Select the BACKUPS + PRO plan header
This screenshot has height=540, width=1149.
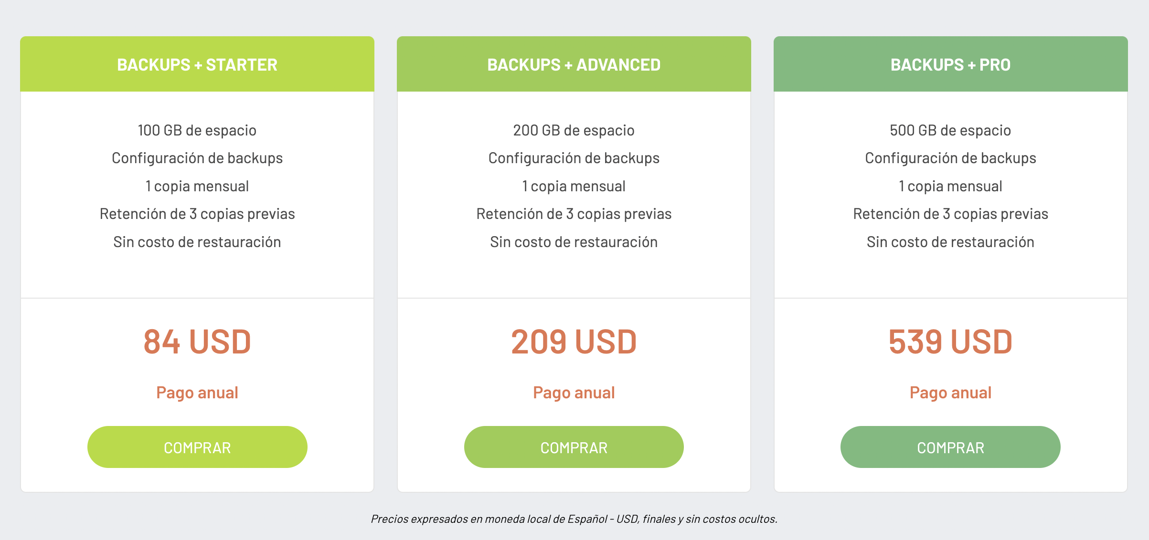click(951, 64)
